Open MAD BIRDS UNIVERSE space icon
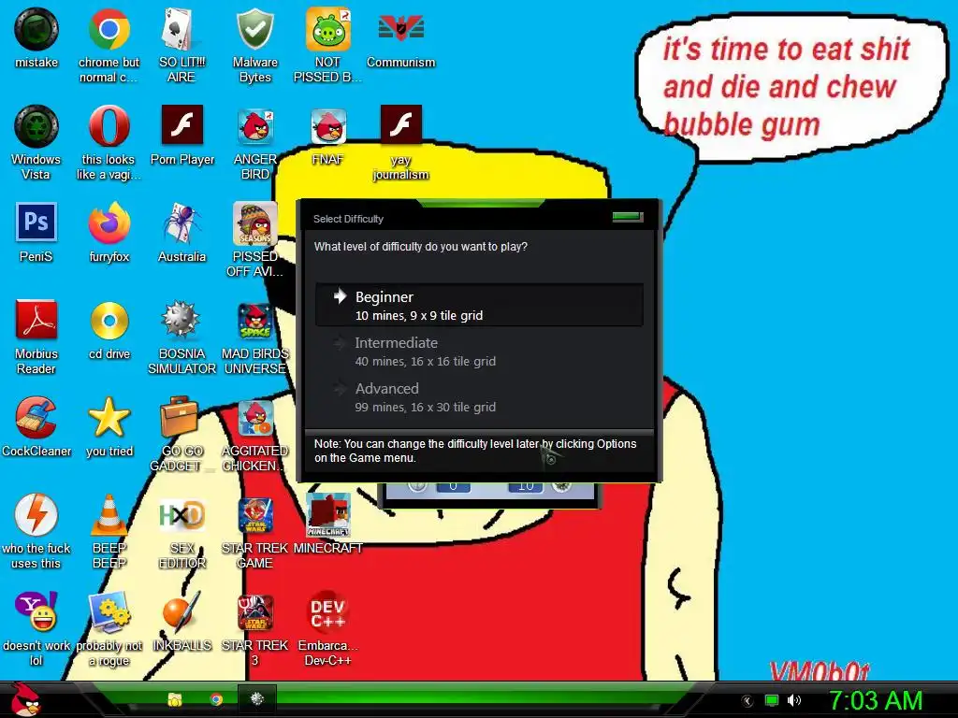Image resolution: width=958 pixels, height=718 pixels. 254,321
